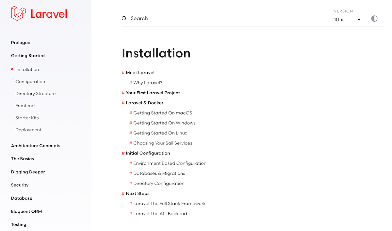Follow the Databases & Migrations link
The image size is (392, 231).
(x=159, y=173)
